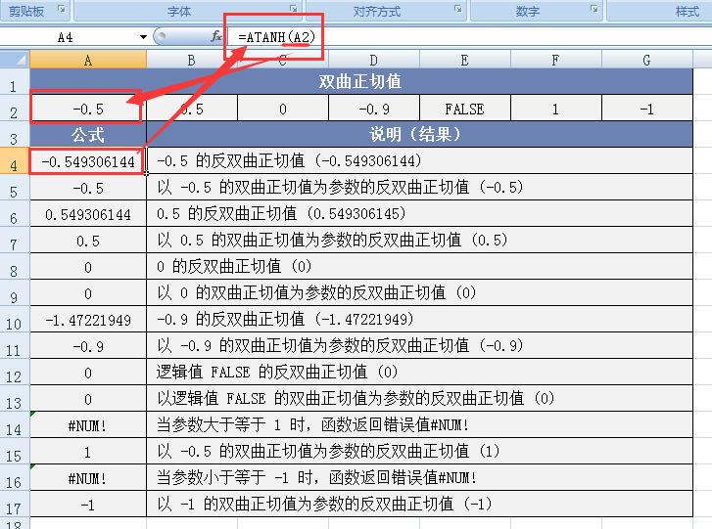Open the Clipboard group dialog launcher
Screen dimensions: 712x529
(62, 9)
